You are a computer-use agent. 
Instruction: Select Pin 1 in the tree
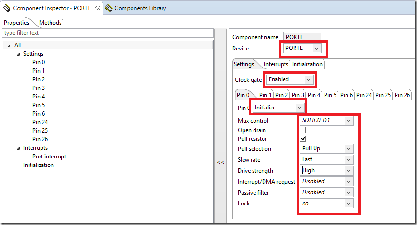39,71
